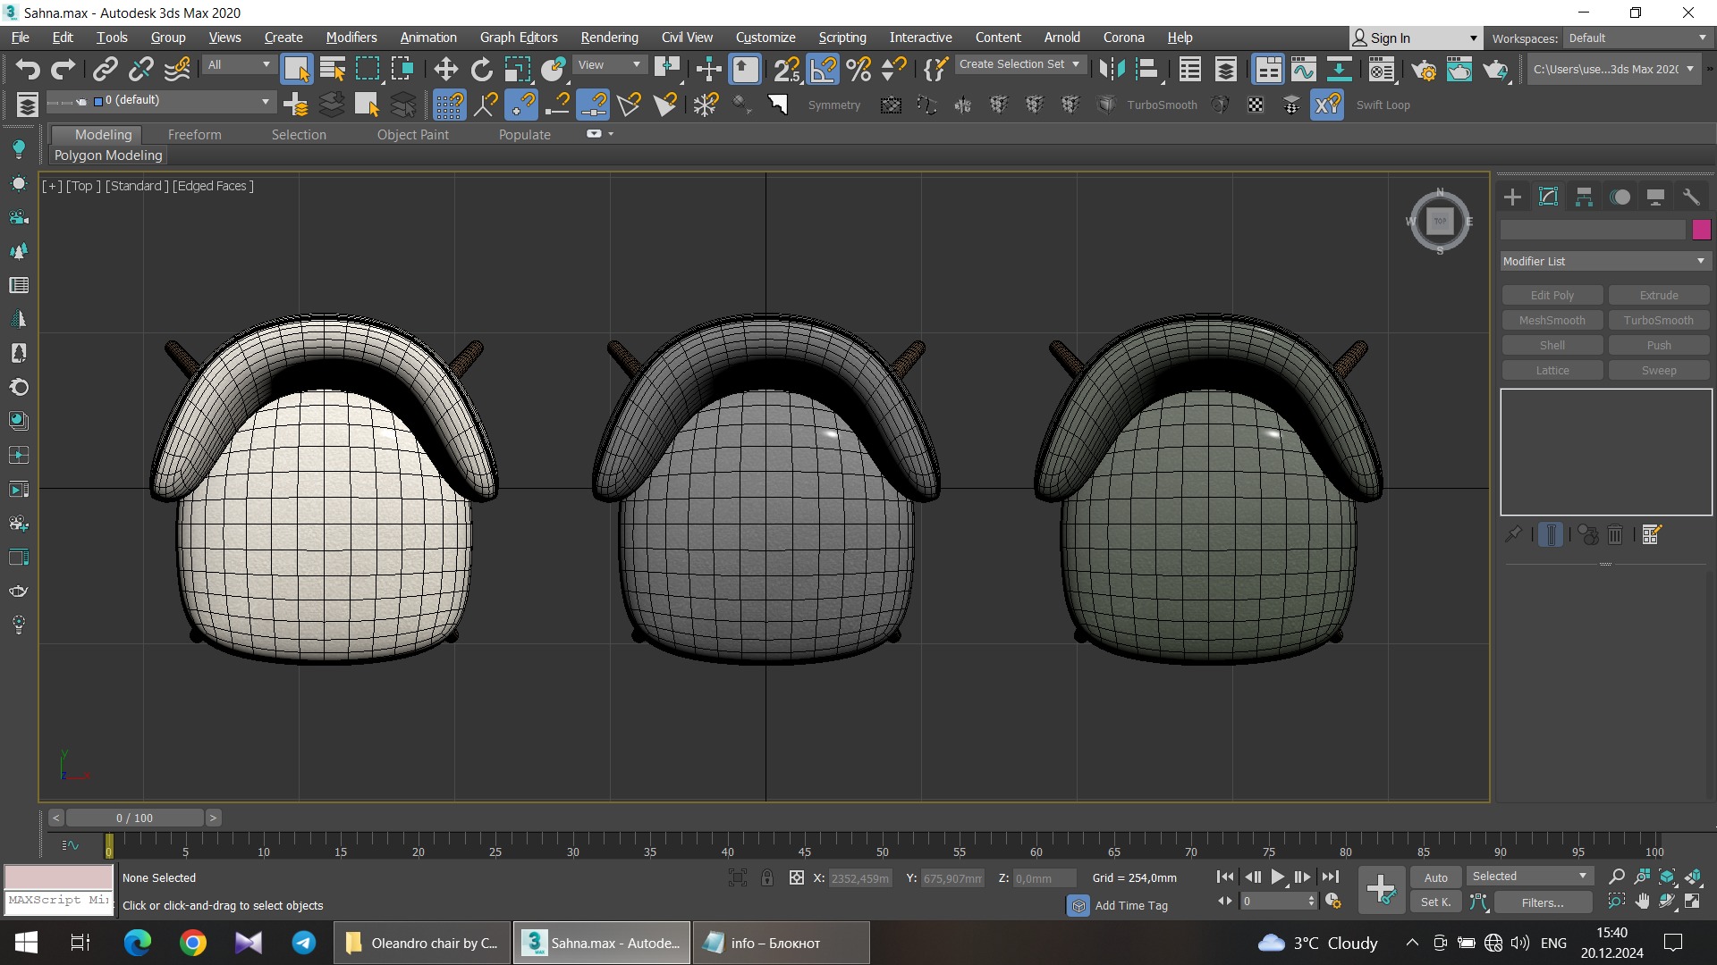Toggle the Auto key mode button
The height and width of the screenshot is (965, 1717).
tap(1435, 877)
